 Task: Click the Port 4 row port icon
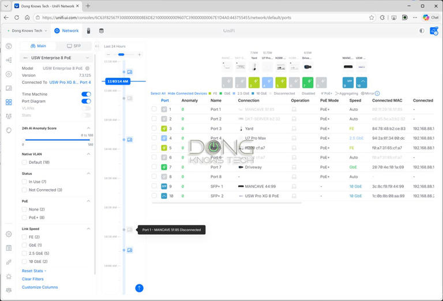(164, 138)
